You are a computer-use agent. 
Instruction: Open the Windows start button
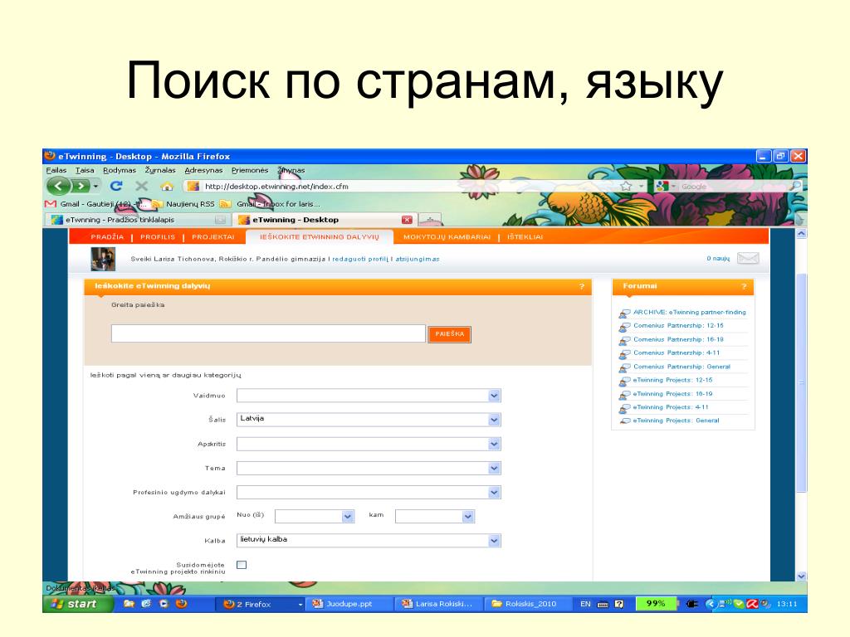click(x=77, y=604)
